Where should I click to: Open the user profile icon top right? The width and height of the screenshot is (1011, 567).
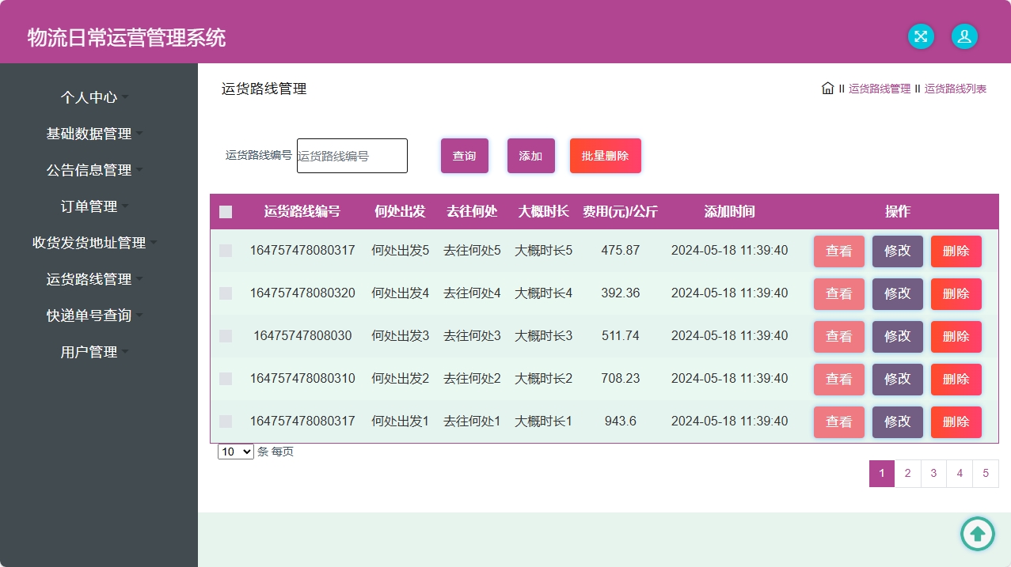pyautogui.click(x=963, y=36)
